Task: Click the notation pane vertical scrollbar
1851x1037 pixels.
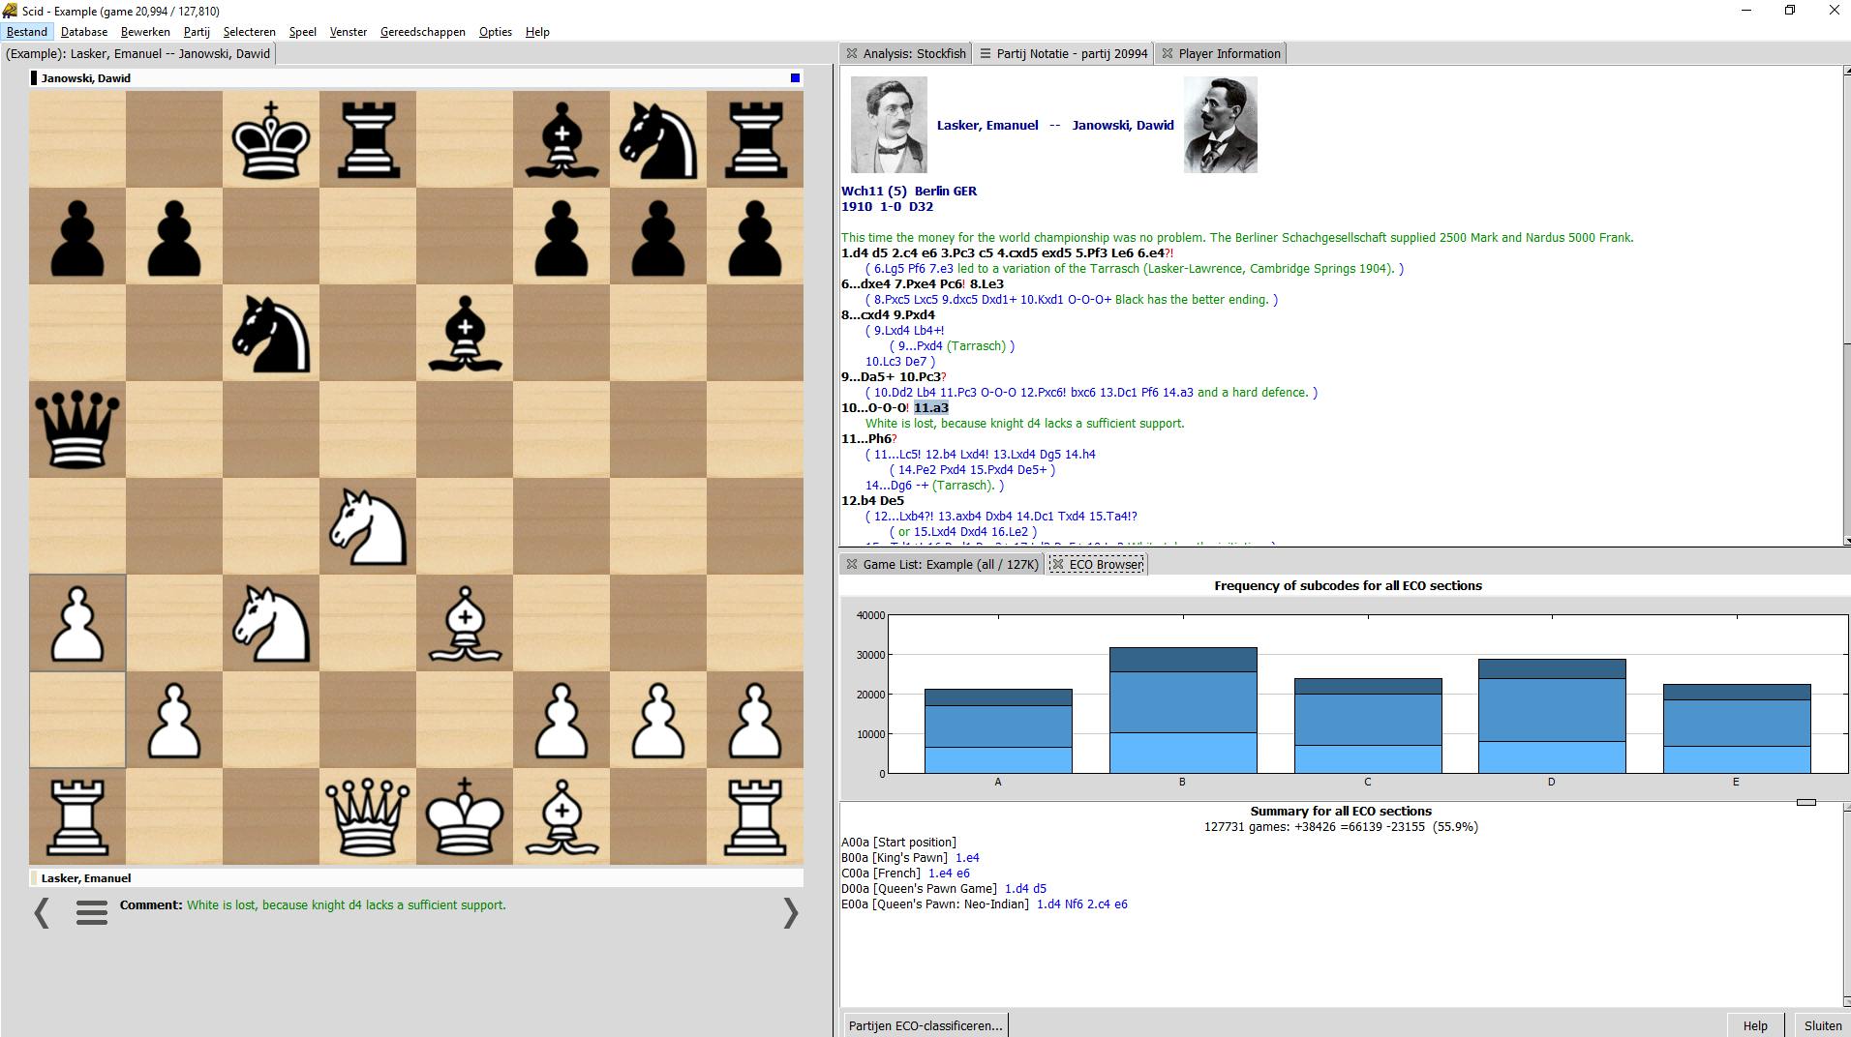Action: coord(1847,305)
